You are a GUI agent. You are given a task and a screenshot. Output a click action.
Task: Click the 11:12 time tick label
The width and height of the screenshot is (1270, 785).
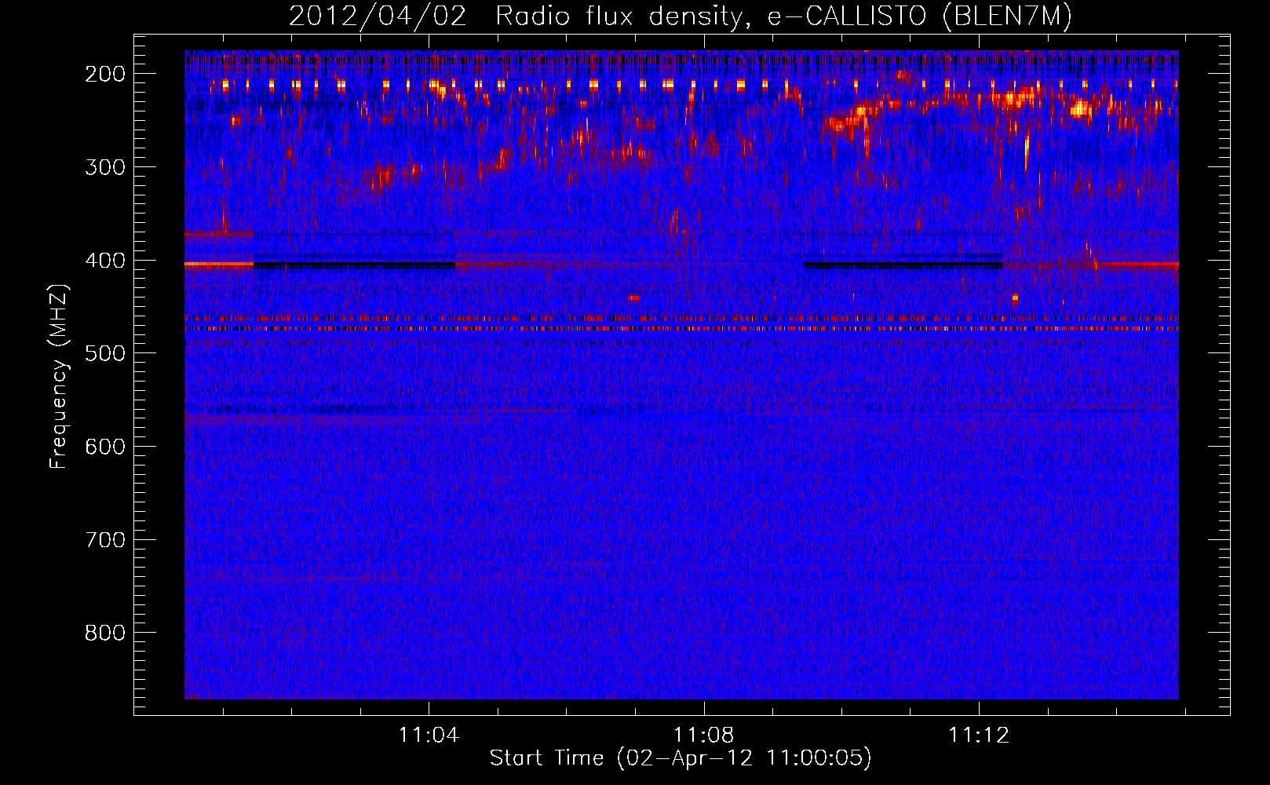point(979,736)
